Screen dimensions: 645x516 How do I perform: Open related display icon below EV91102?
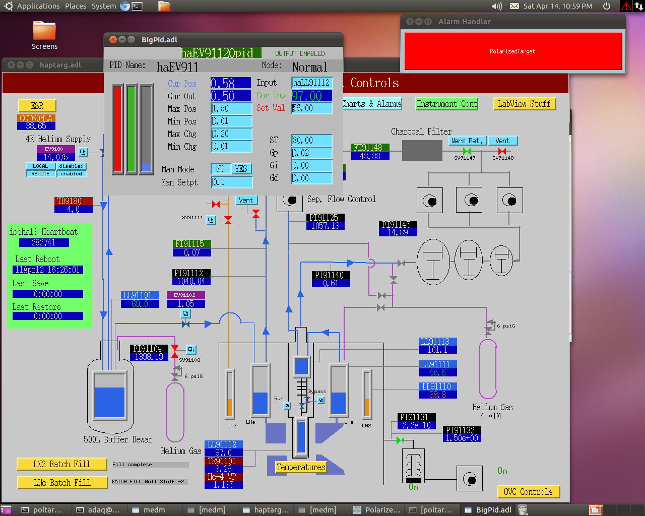[x=186, y=313]
